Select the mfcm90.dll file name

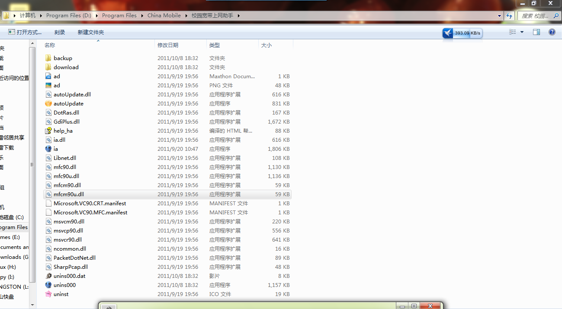pyautogui.click(x=67, y=185)
